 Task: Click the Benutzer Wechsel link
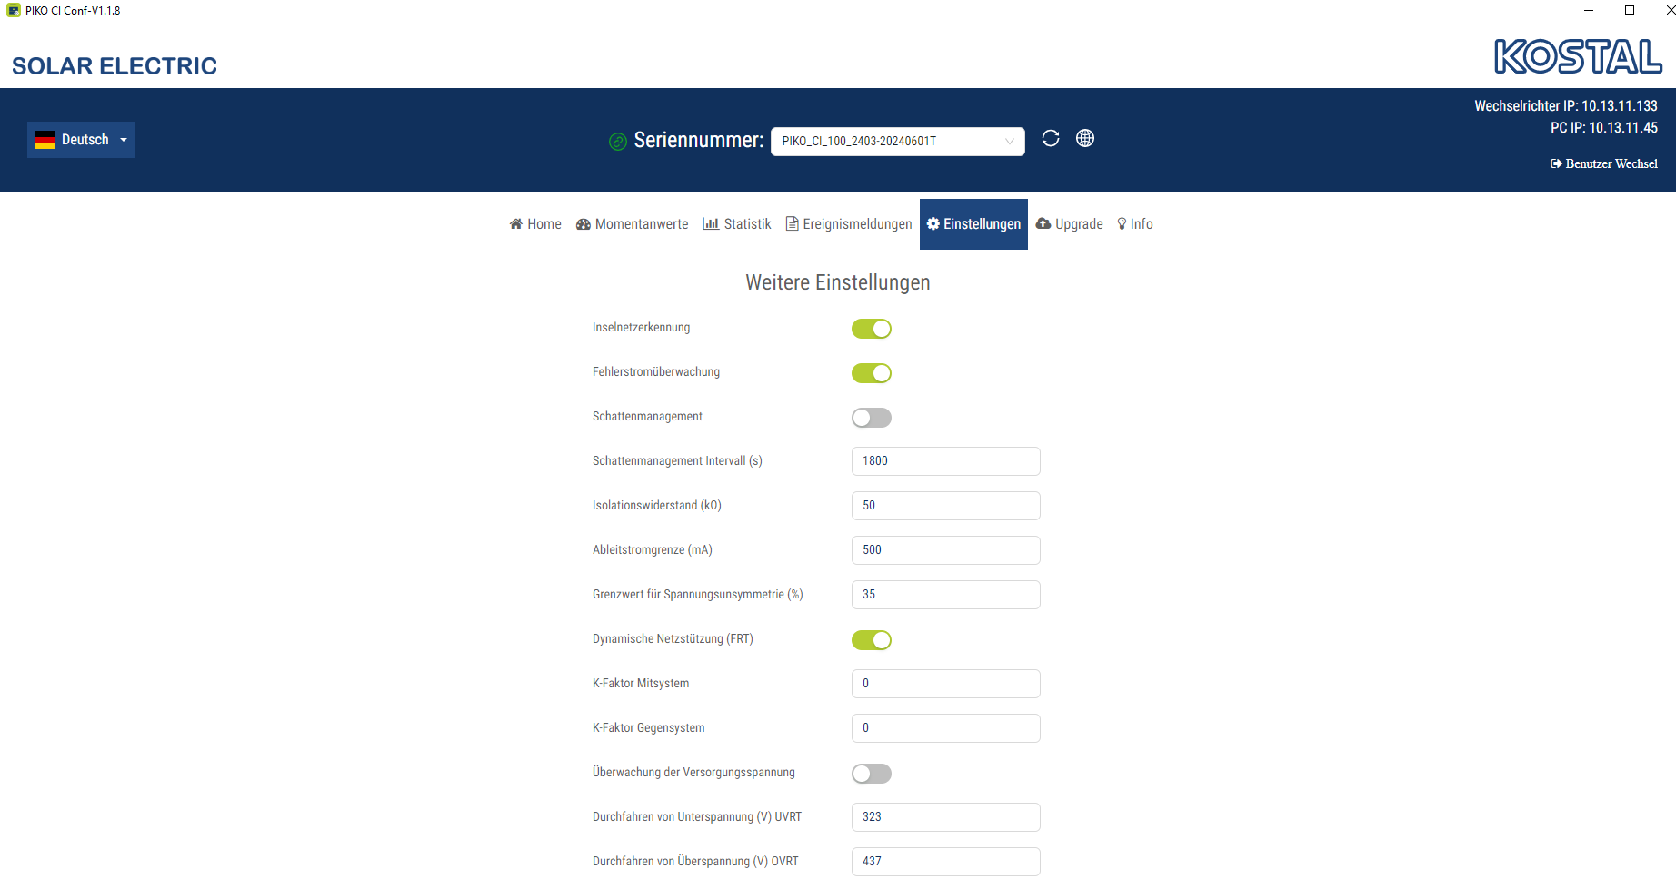click(x=1604, y=163)
